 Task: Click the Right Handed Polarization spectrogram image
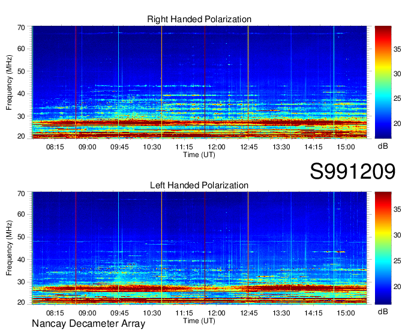tap(200, 82)
